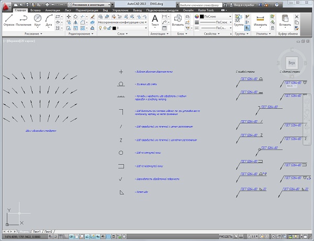Select the Круг (Circle) tool
This screenshot has height=241, width=314.
pyautogui.click(x=38, y=19)
